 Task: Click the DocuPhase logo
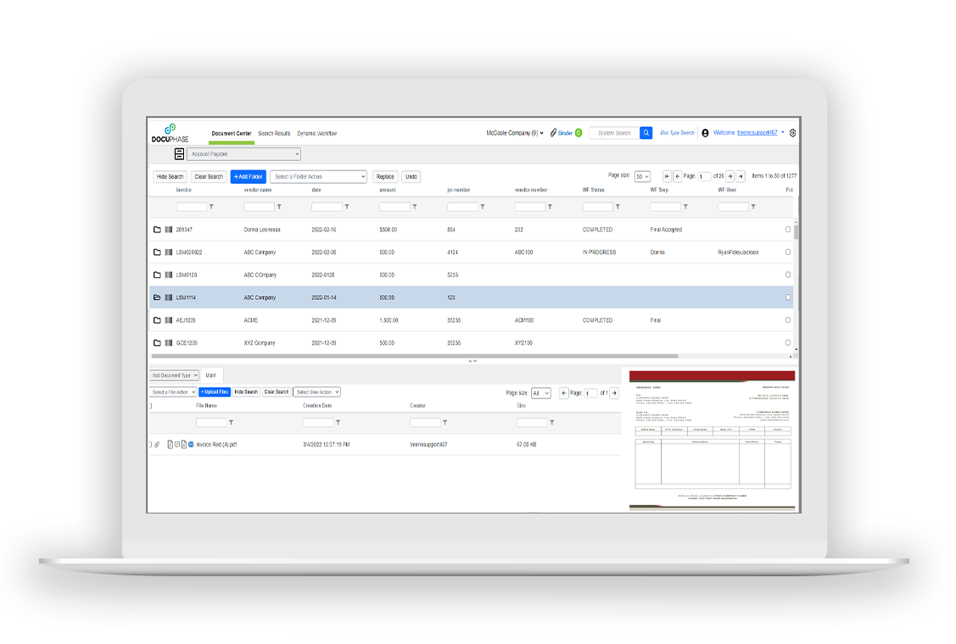pyautogui.click(x=171, y=133)
